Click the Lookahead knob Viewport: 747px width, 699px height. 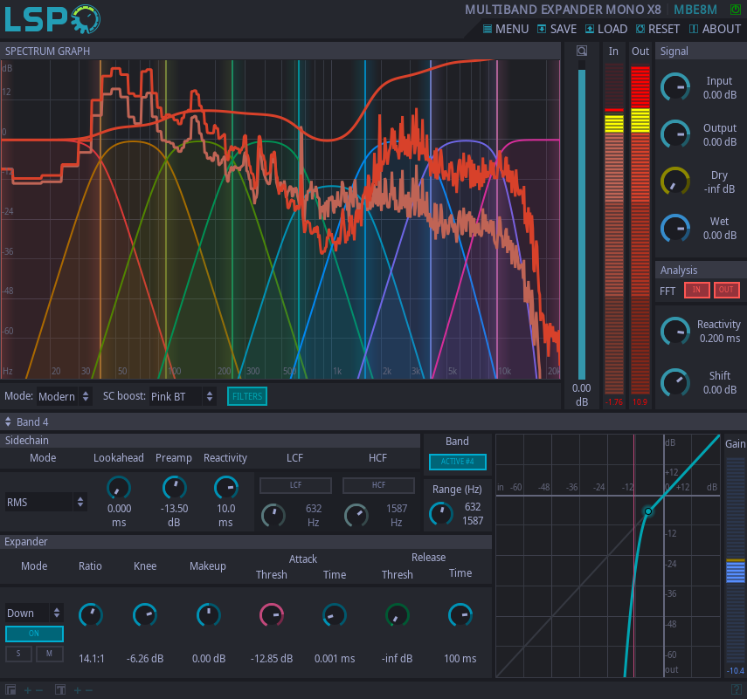pyautogui.click(x=119, y=488)
